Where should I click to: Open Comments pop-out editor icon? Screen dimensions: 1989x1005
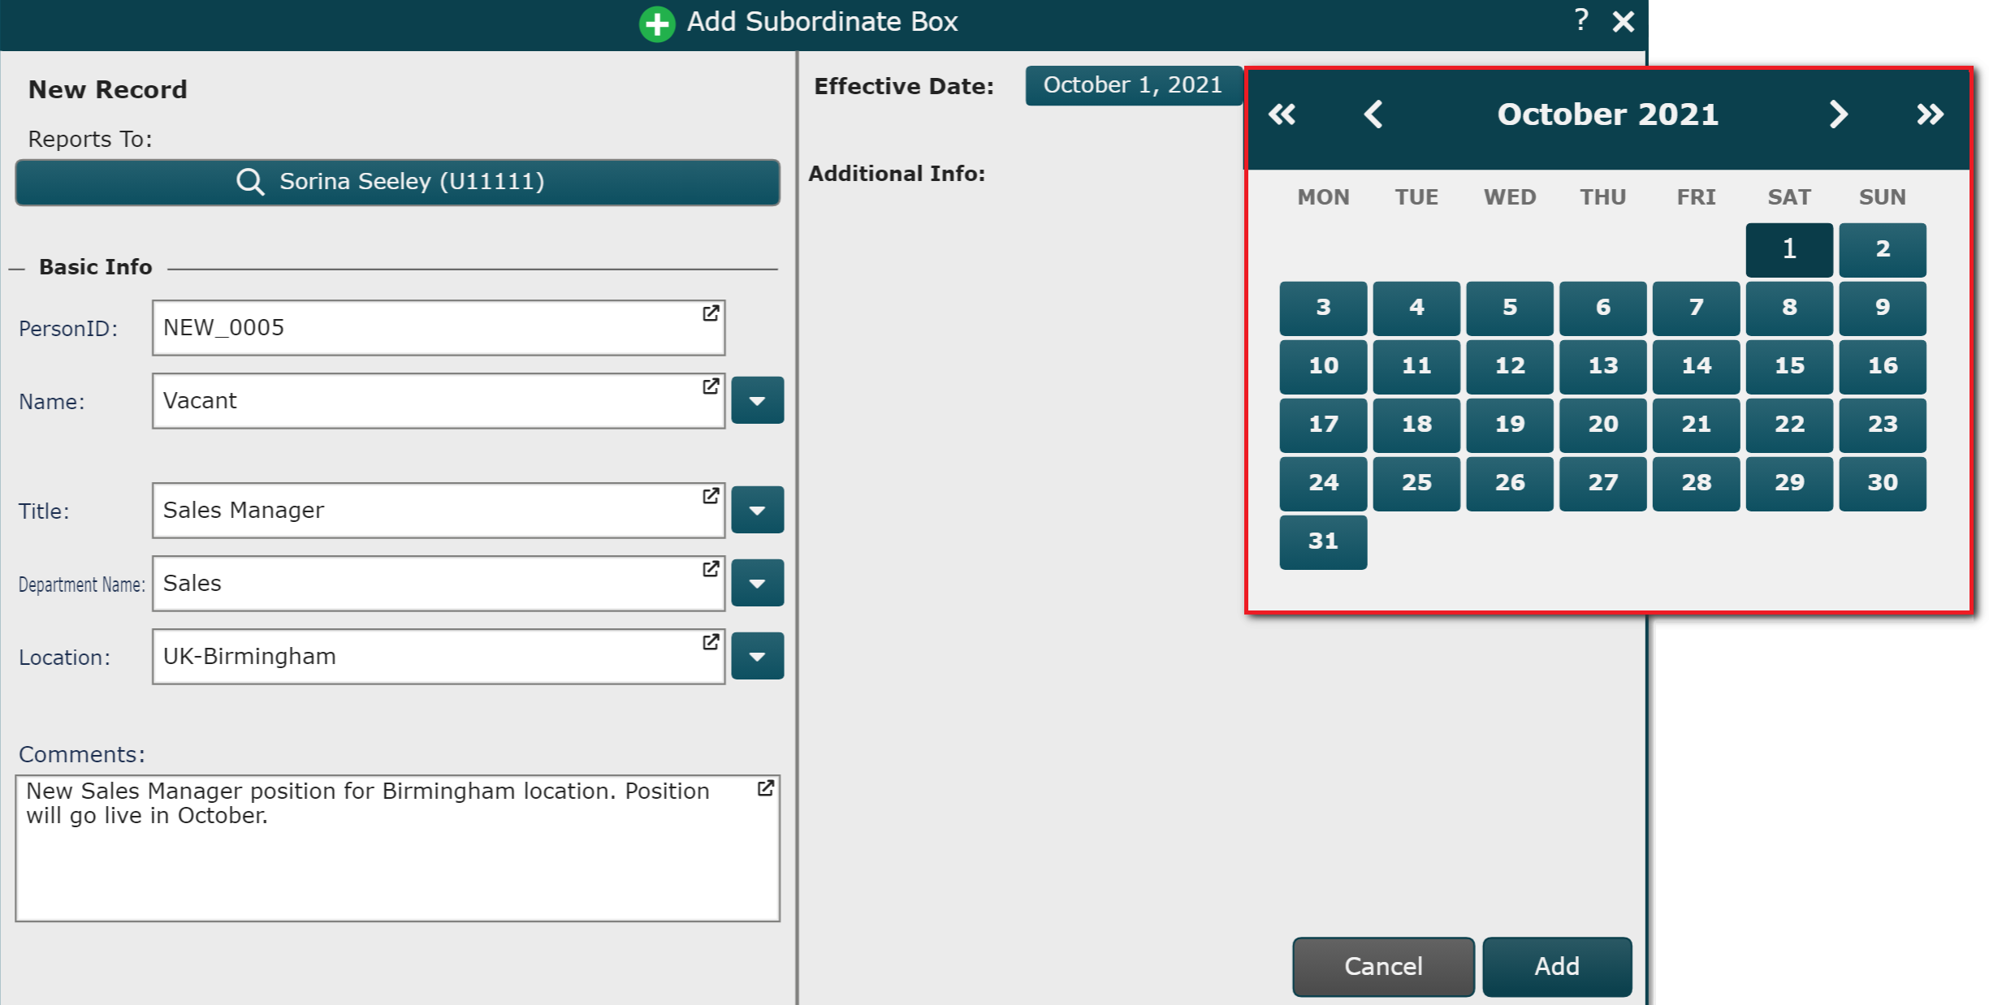[765, 788]
